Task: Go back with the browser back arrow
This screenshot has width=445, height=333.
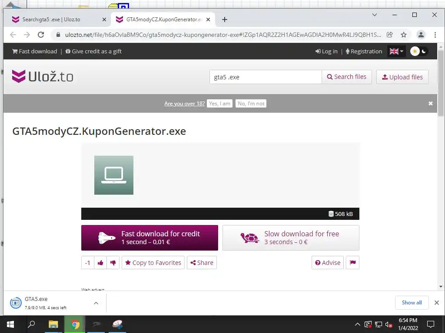Action: coord(13,35)
